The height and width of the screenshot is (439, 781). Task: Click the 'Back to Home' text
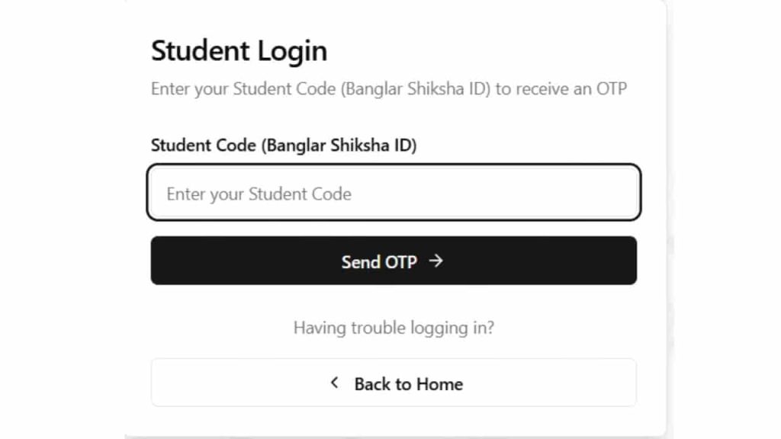click(x=408, y=383)
